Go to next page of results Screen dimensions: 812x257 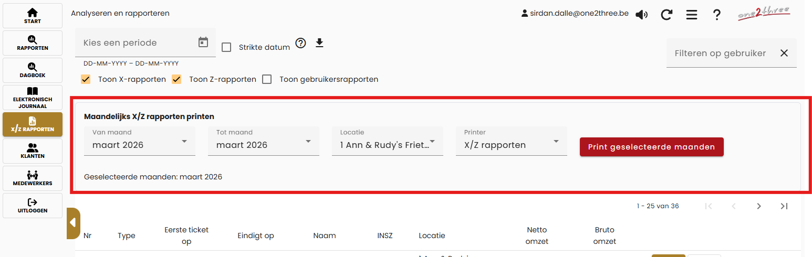[x=759, y=206]
